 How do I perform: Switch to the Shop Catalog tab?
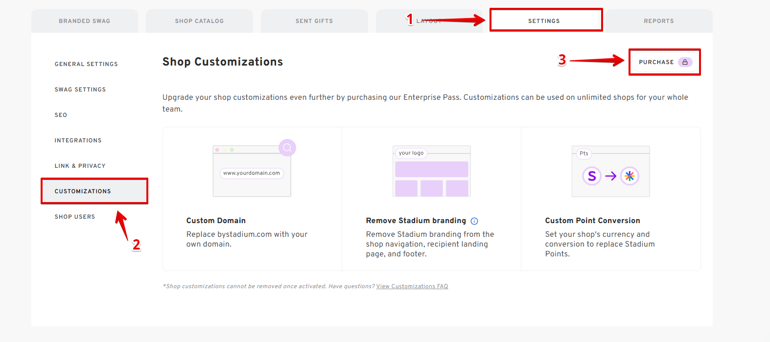tap(199, 21)
